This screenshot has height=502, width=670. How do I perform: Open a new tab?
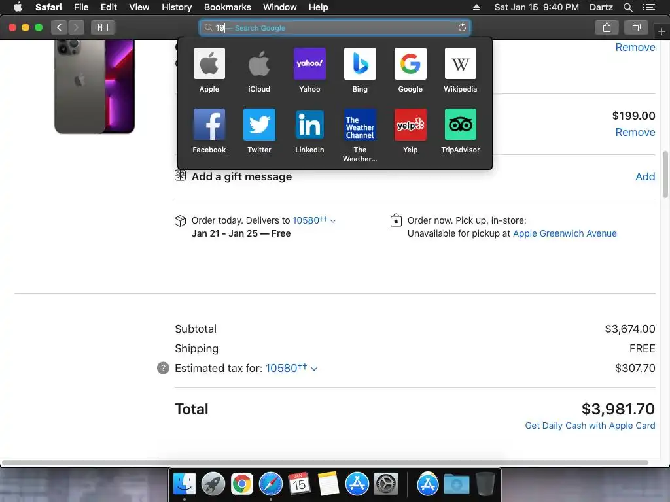pos(661,32)
